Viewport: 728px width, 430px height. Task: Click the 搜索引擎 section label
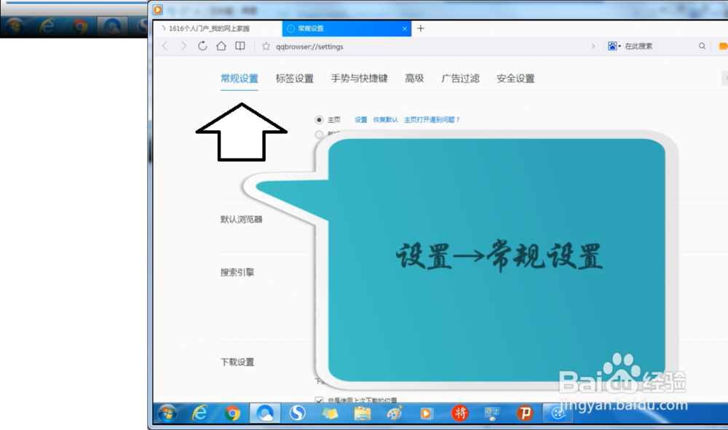click(x=237, y=272)
